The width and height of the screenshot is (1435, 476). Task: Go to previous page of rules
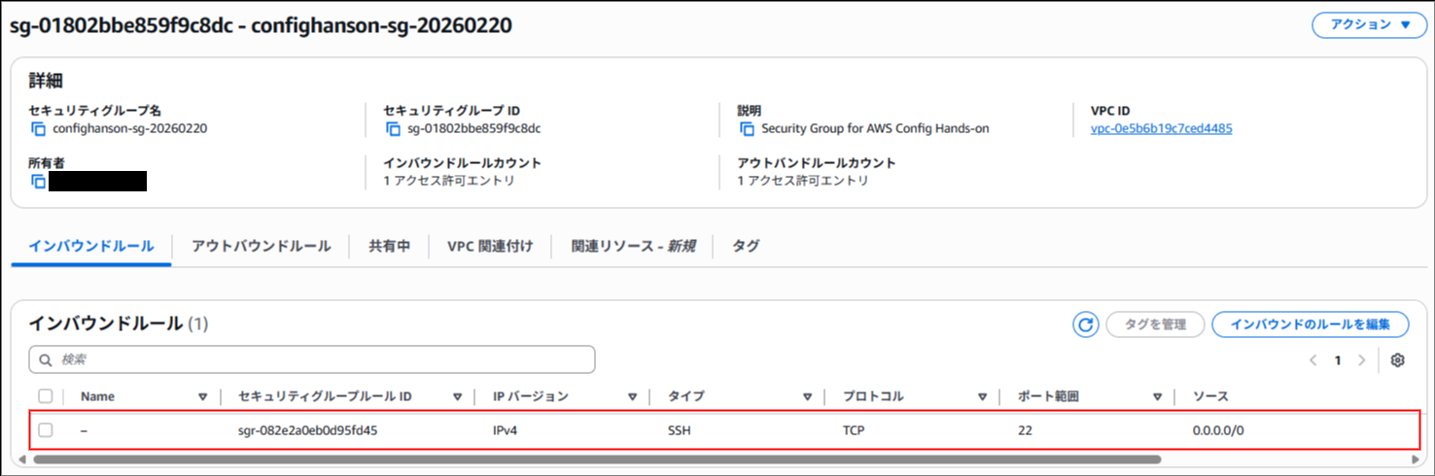[1313, 360]
